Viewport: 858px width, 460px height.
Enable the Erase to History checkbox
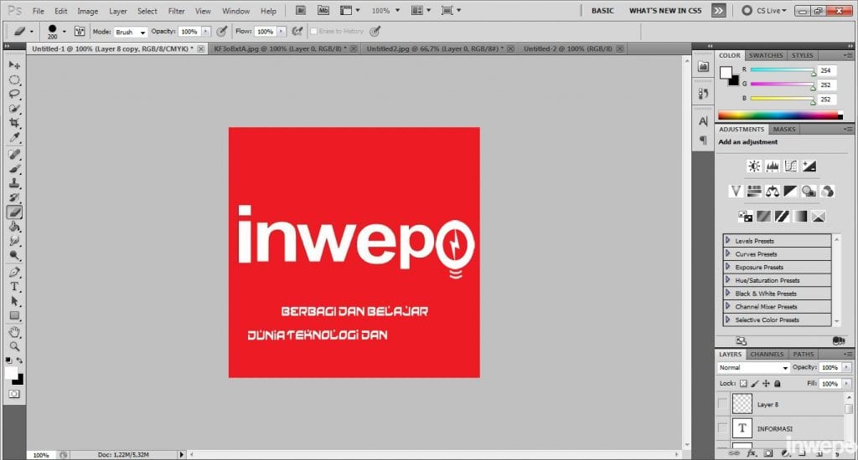[x=314, y=31]
